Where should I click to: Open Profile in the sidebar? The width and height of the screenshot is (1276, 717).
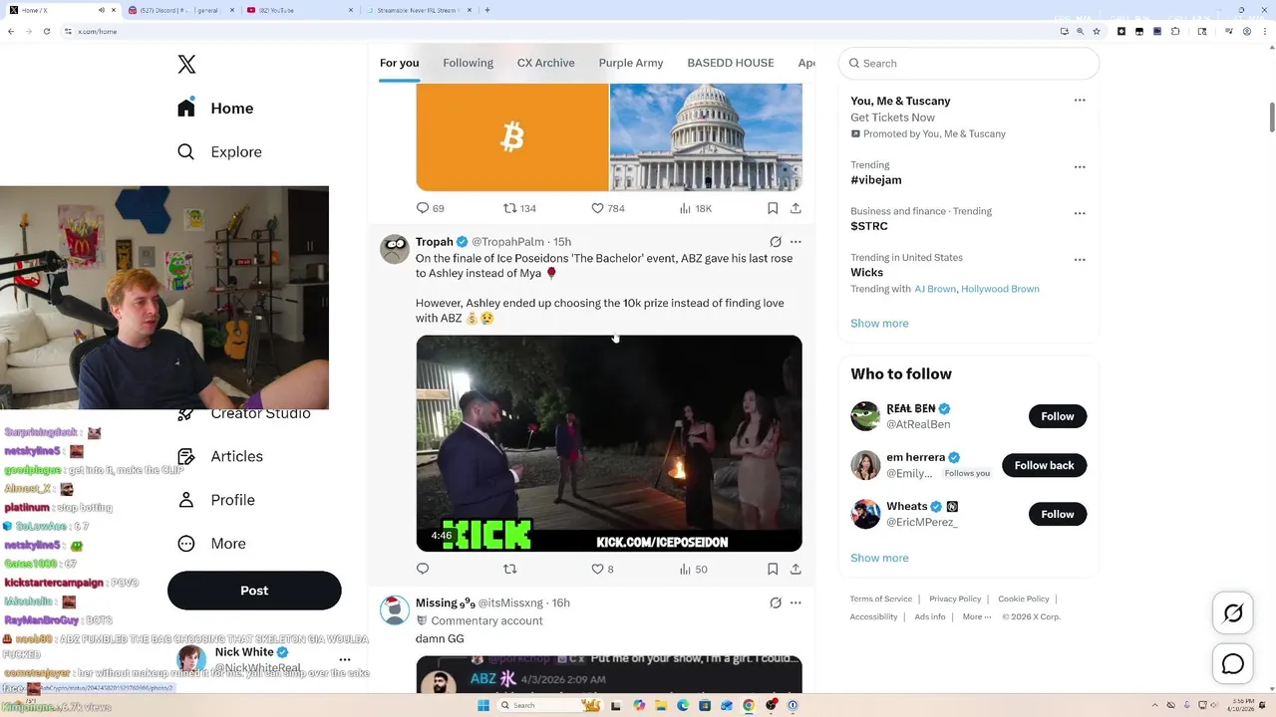[x=216, y=500]
